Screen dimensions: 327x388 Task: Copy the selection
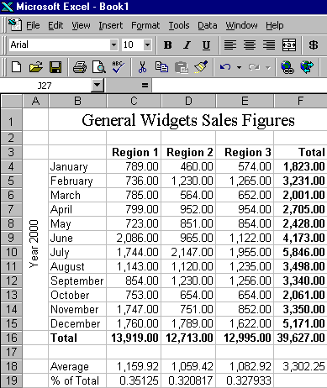tap(161, 67)
